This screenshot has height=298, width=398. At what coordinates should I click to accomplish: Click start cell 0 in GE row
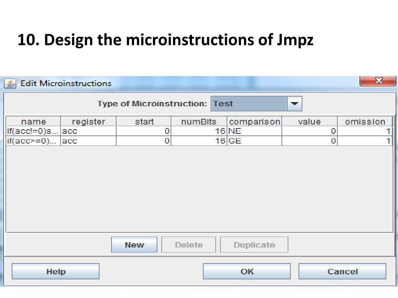144,141
